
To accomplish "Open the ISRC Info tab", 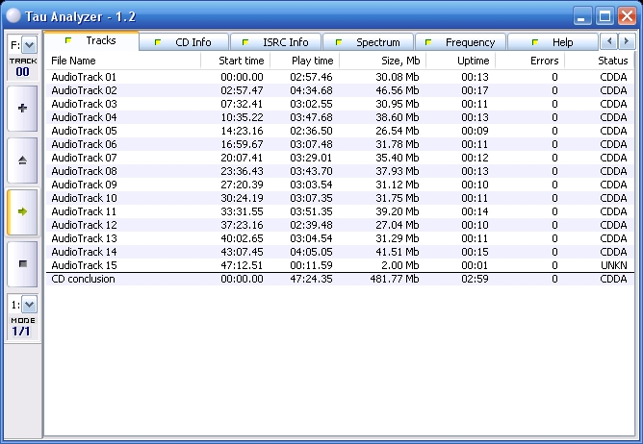I will pos(277,42).
